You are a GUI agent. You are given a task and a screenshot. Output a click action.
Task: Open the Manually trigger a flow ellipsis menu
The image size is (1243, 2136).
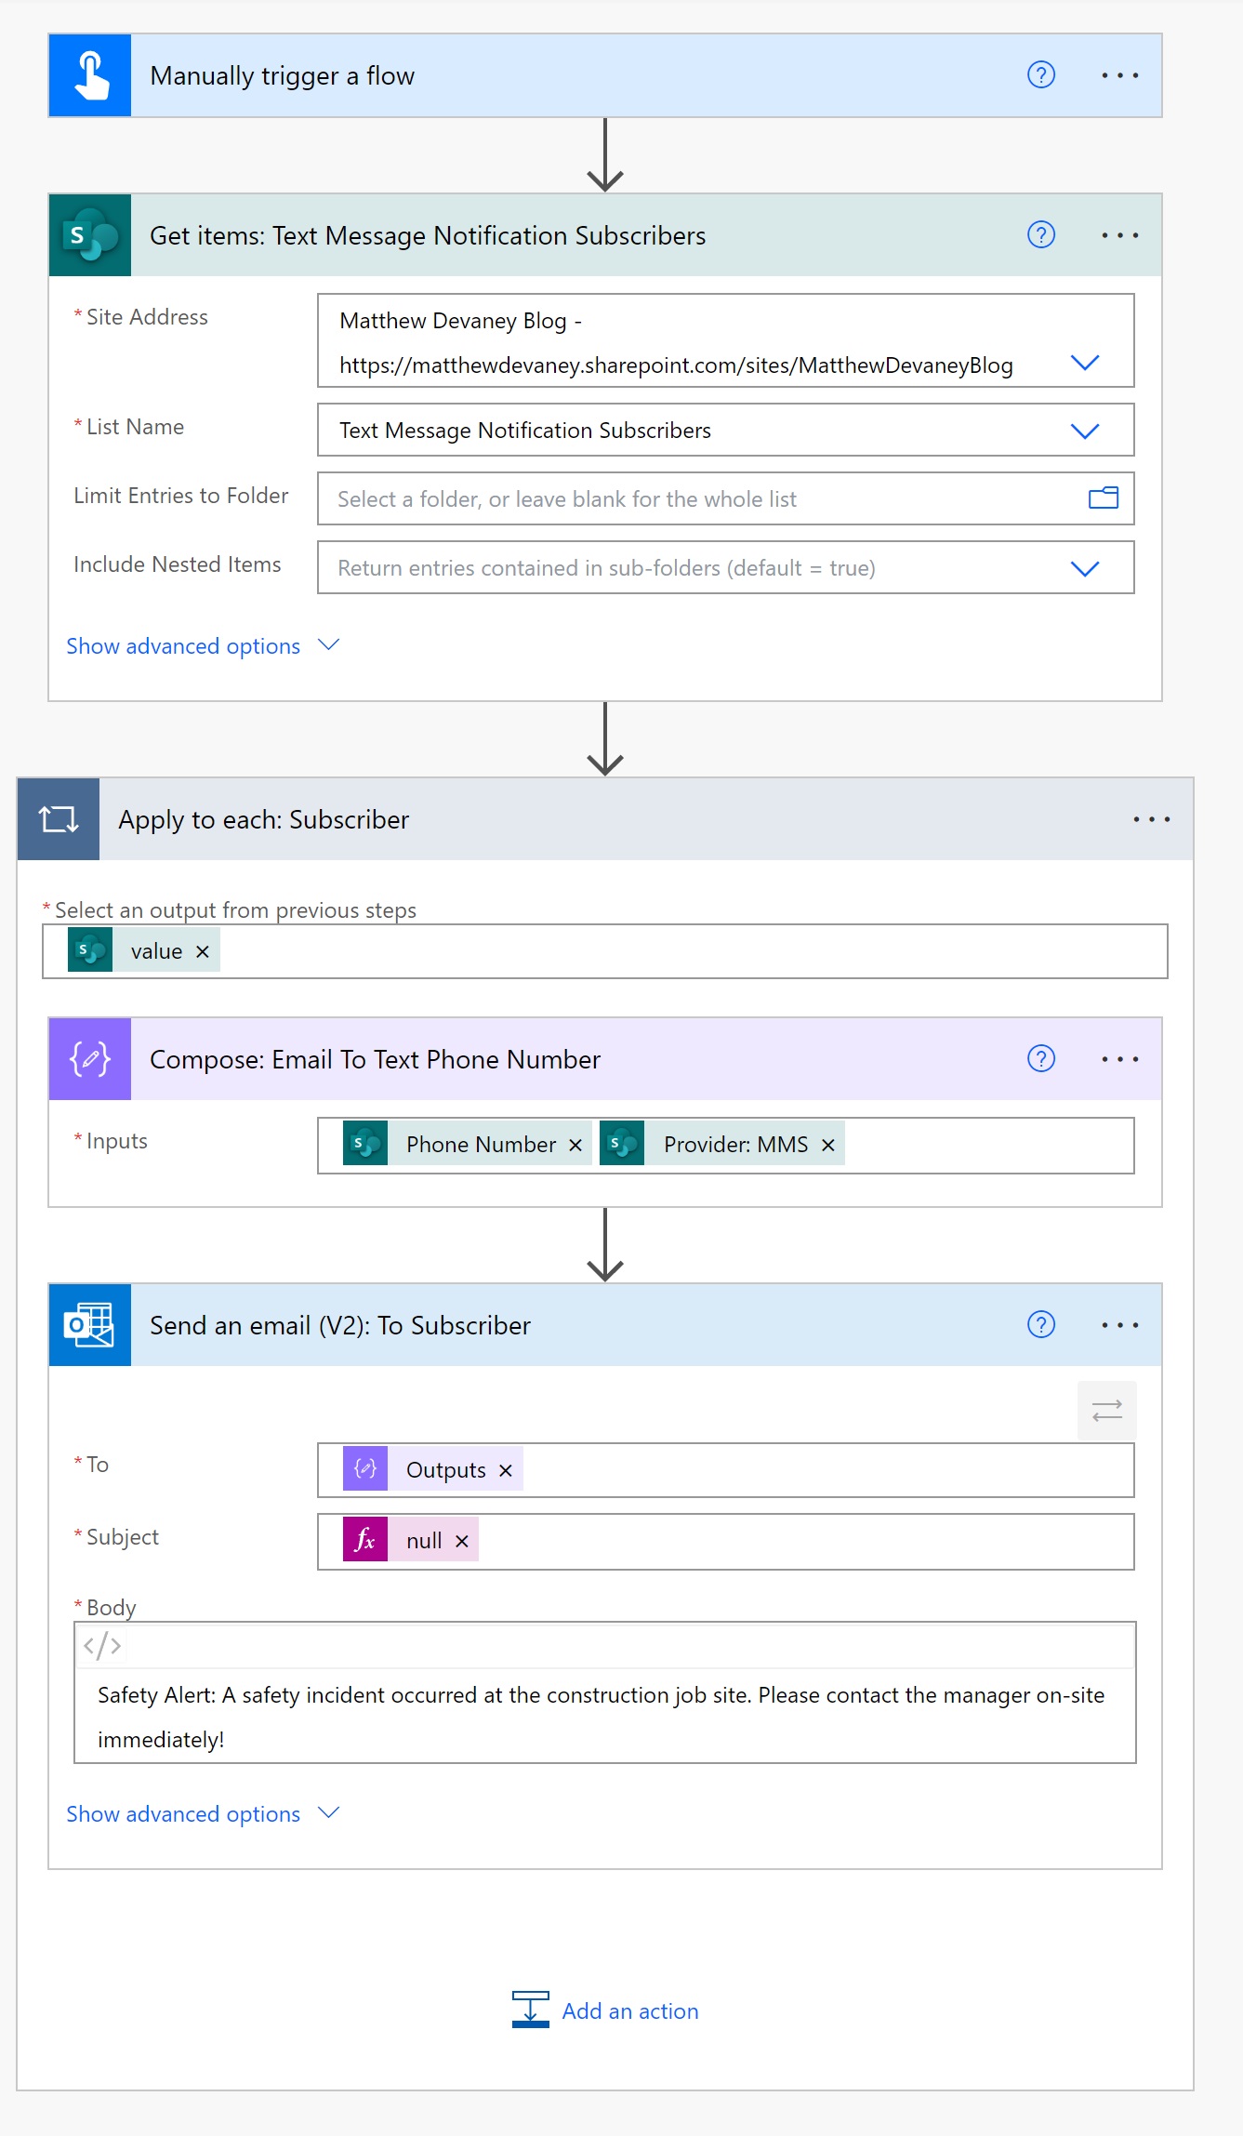click(1119, 75)
